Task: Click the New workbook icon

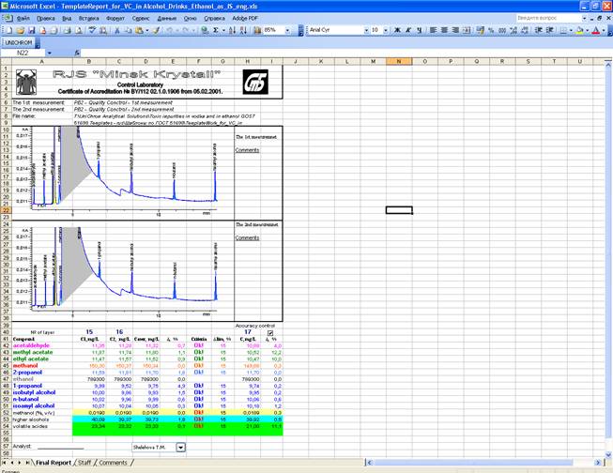Action: pos(8,30)
